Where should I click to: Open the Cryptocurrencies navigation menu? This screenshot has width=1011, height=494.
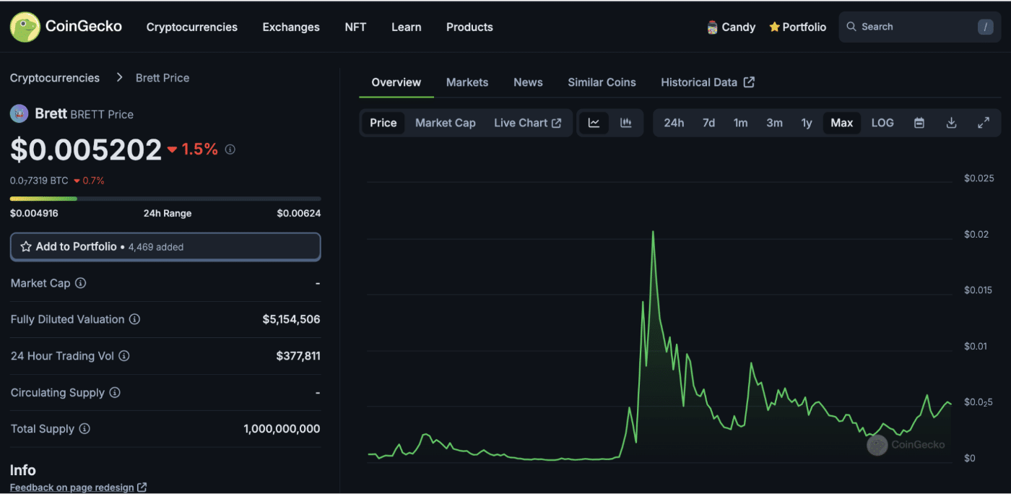click(x=191, y=27)
